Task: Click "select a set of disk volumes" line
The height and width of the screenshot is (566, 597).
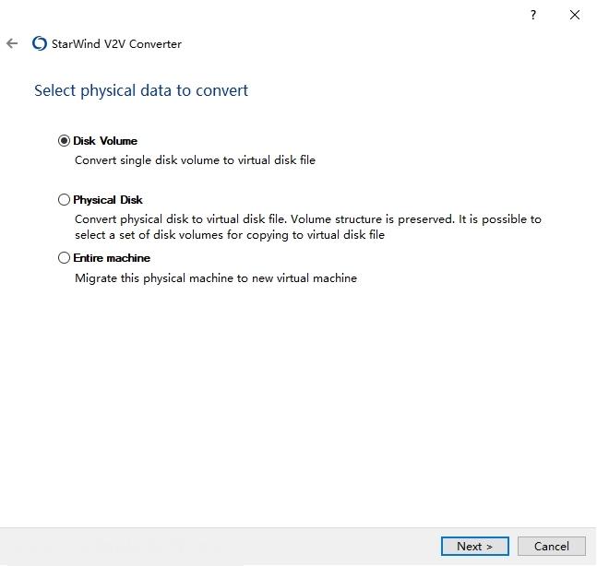Action: 230,235
